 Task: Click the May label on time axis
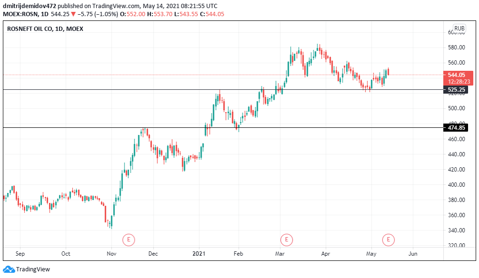coord(371,254)
